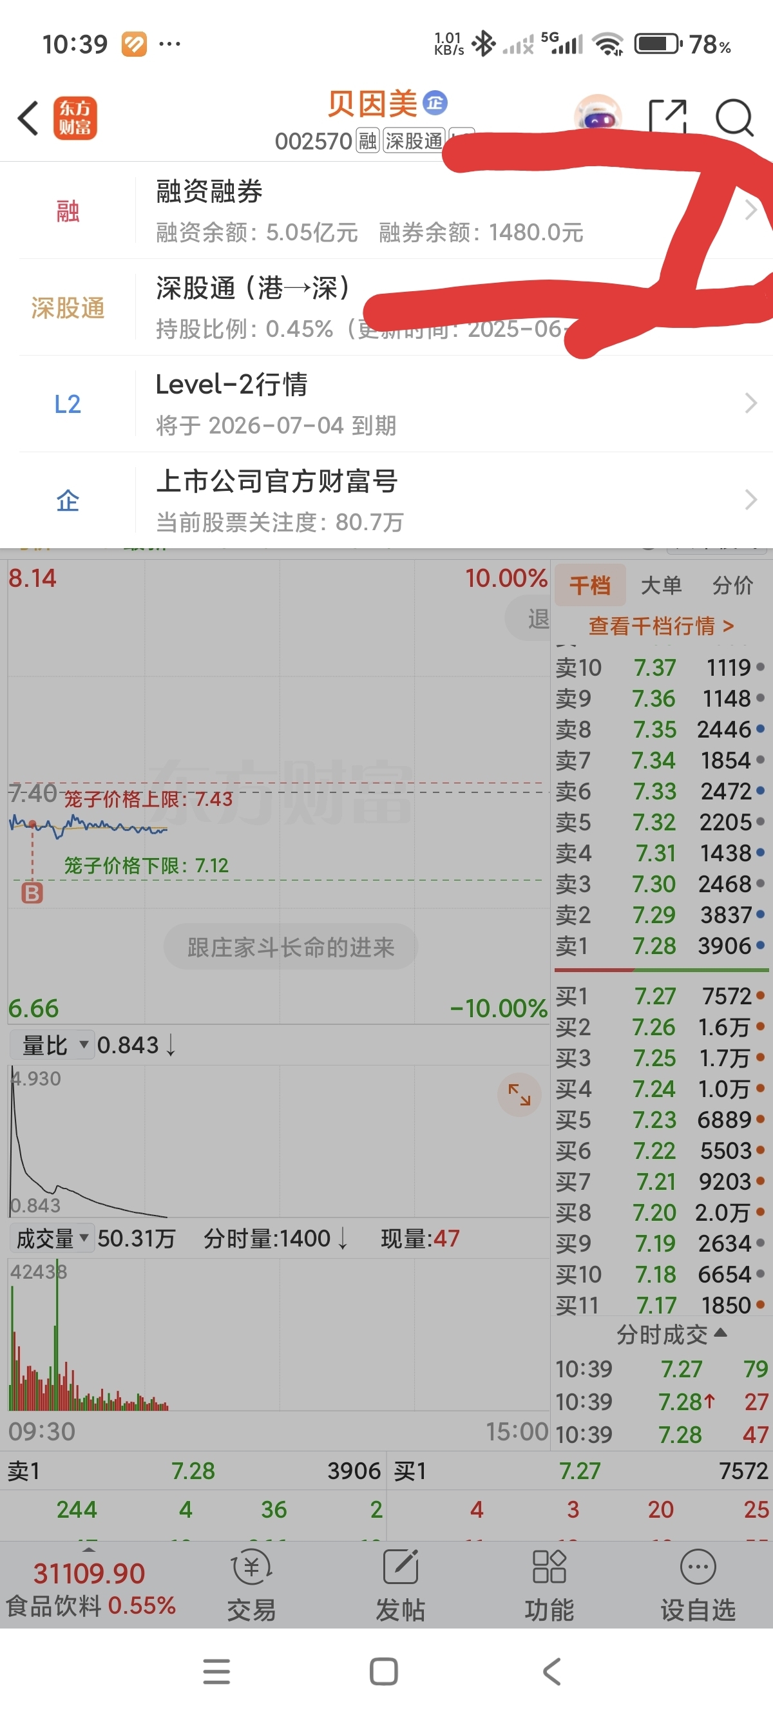Image resolution: width=773 pixels, height=1720 pixels.
Task: Tap 卖1 queue entry 244
Action: pos(77,1509)
